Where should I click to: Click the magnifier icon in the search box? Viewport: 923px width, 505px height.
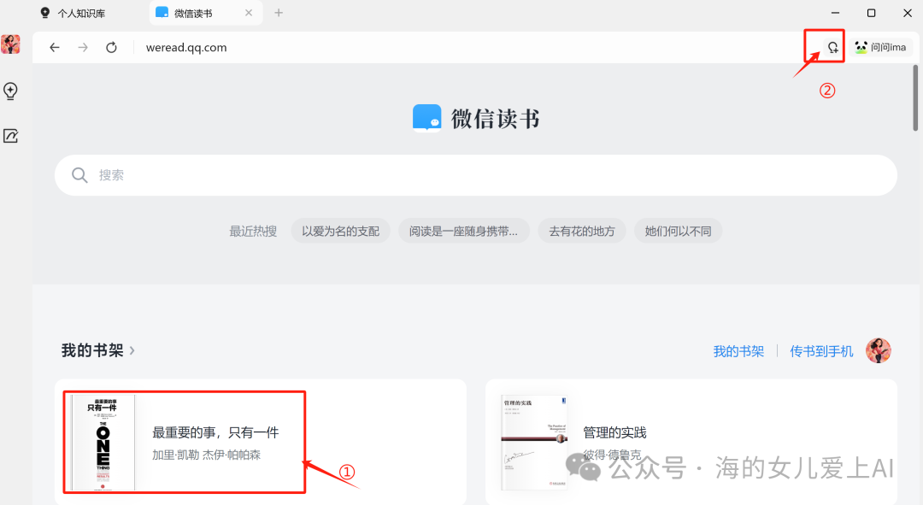[79, 175]
